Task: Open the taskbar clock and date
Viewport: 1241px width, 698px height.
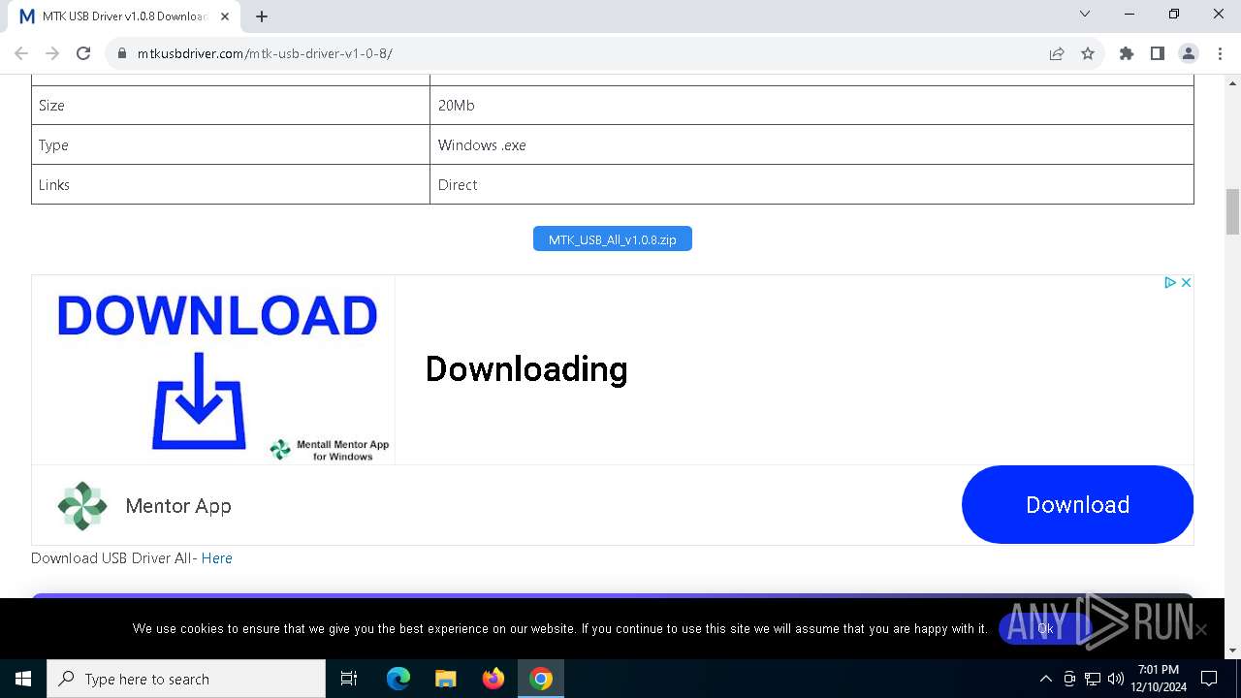Action: click(x=1159, y=679)
